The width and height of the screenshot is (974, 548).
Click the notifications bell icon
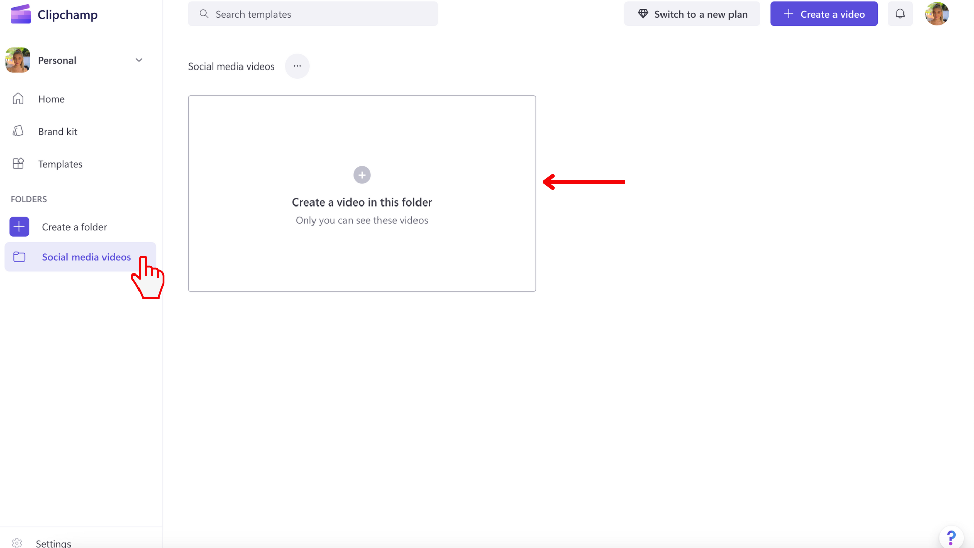pyautogui.click(x=900, y=14)
